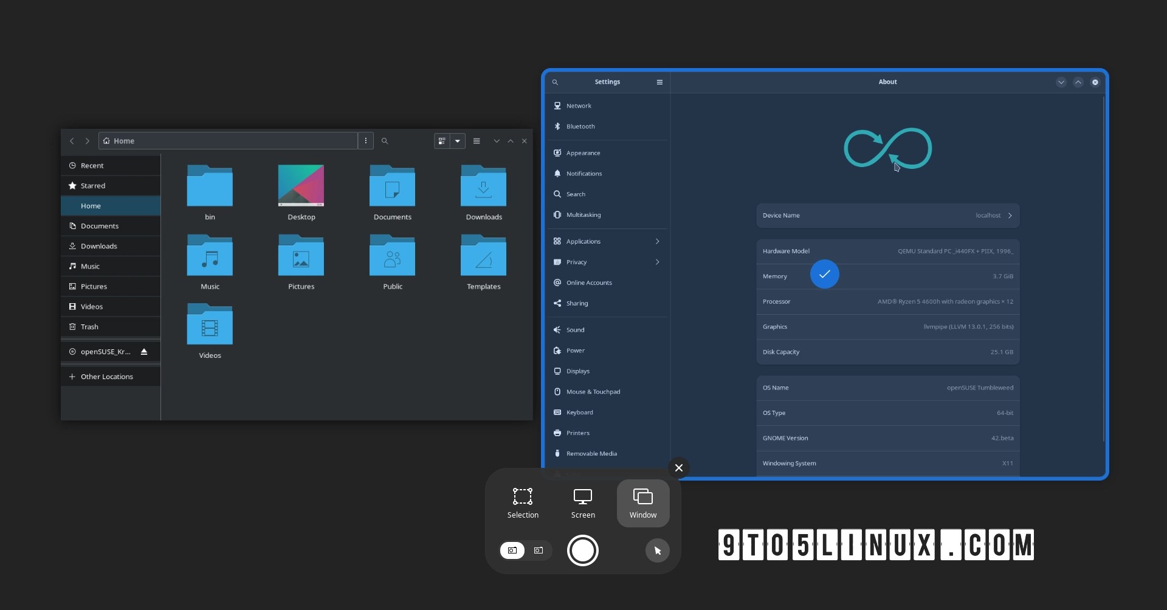
Task: Open the path options three-dot menu
Action: pyautogui.click(x=365, y=141)
